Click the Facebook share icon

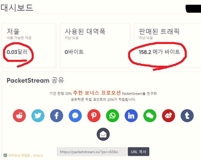56,116
